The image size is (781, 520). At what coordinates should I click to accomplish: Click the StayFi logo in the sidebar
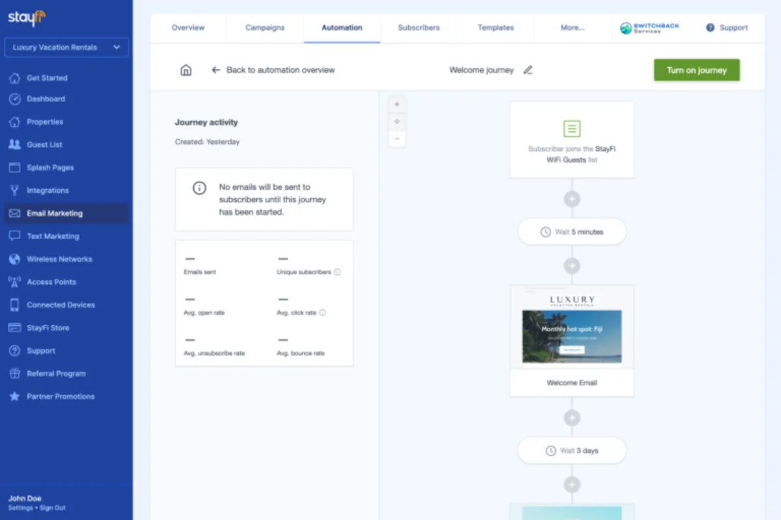[27, 18]
